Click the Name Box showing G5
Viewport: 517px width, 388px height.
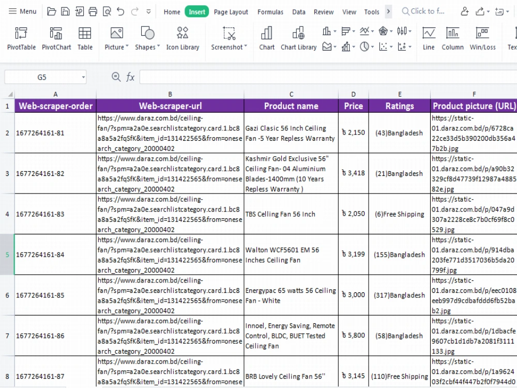(42, 77)
